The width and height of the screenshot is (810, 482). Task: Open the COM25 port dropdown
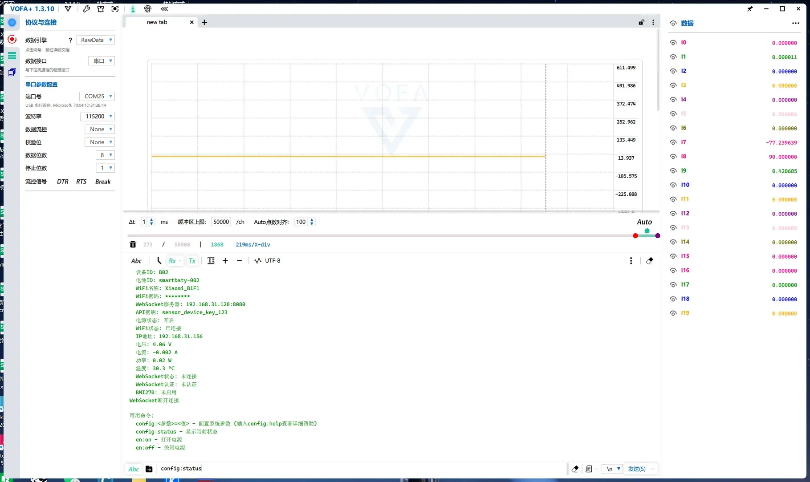tap(97, 96)
